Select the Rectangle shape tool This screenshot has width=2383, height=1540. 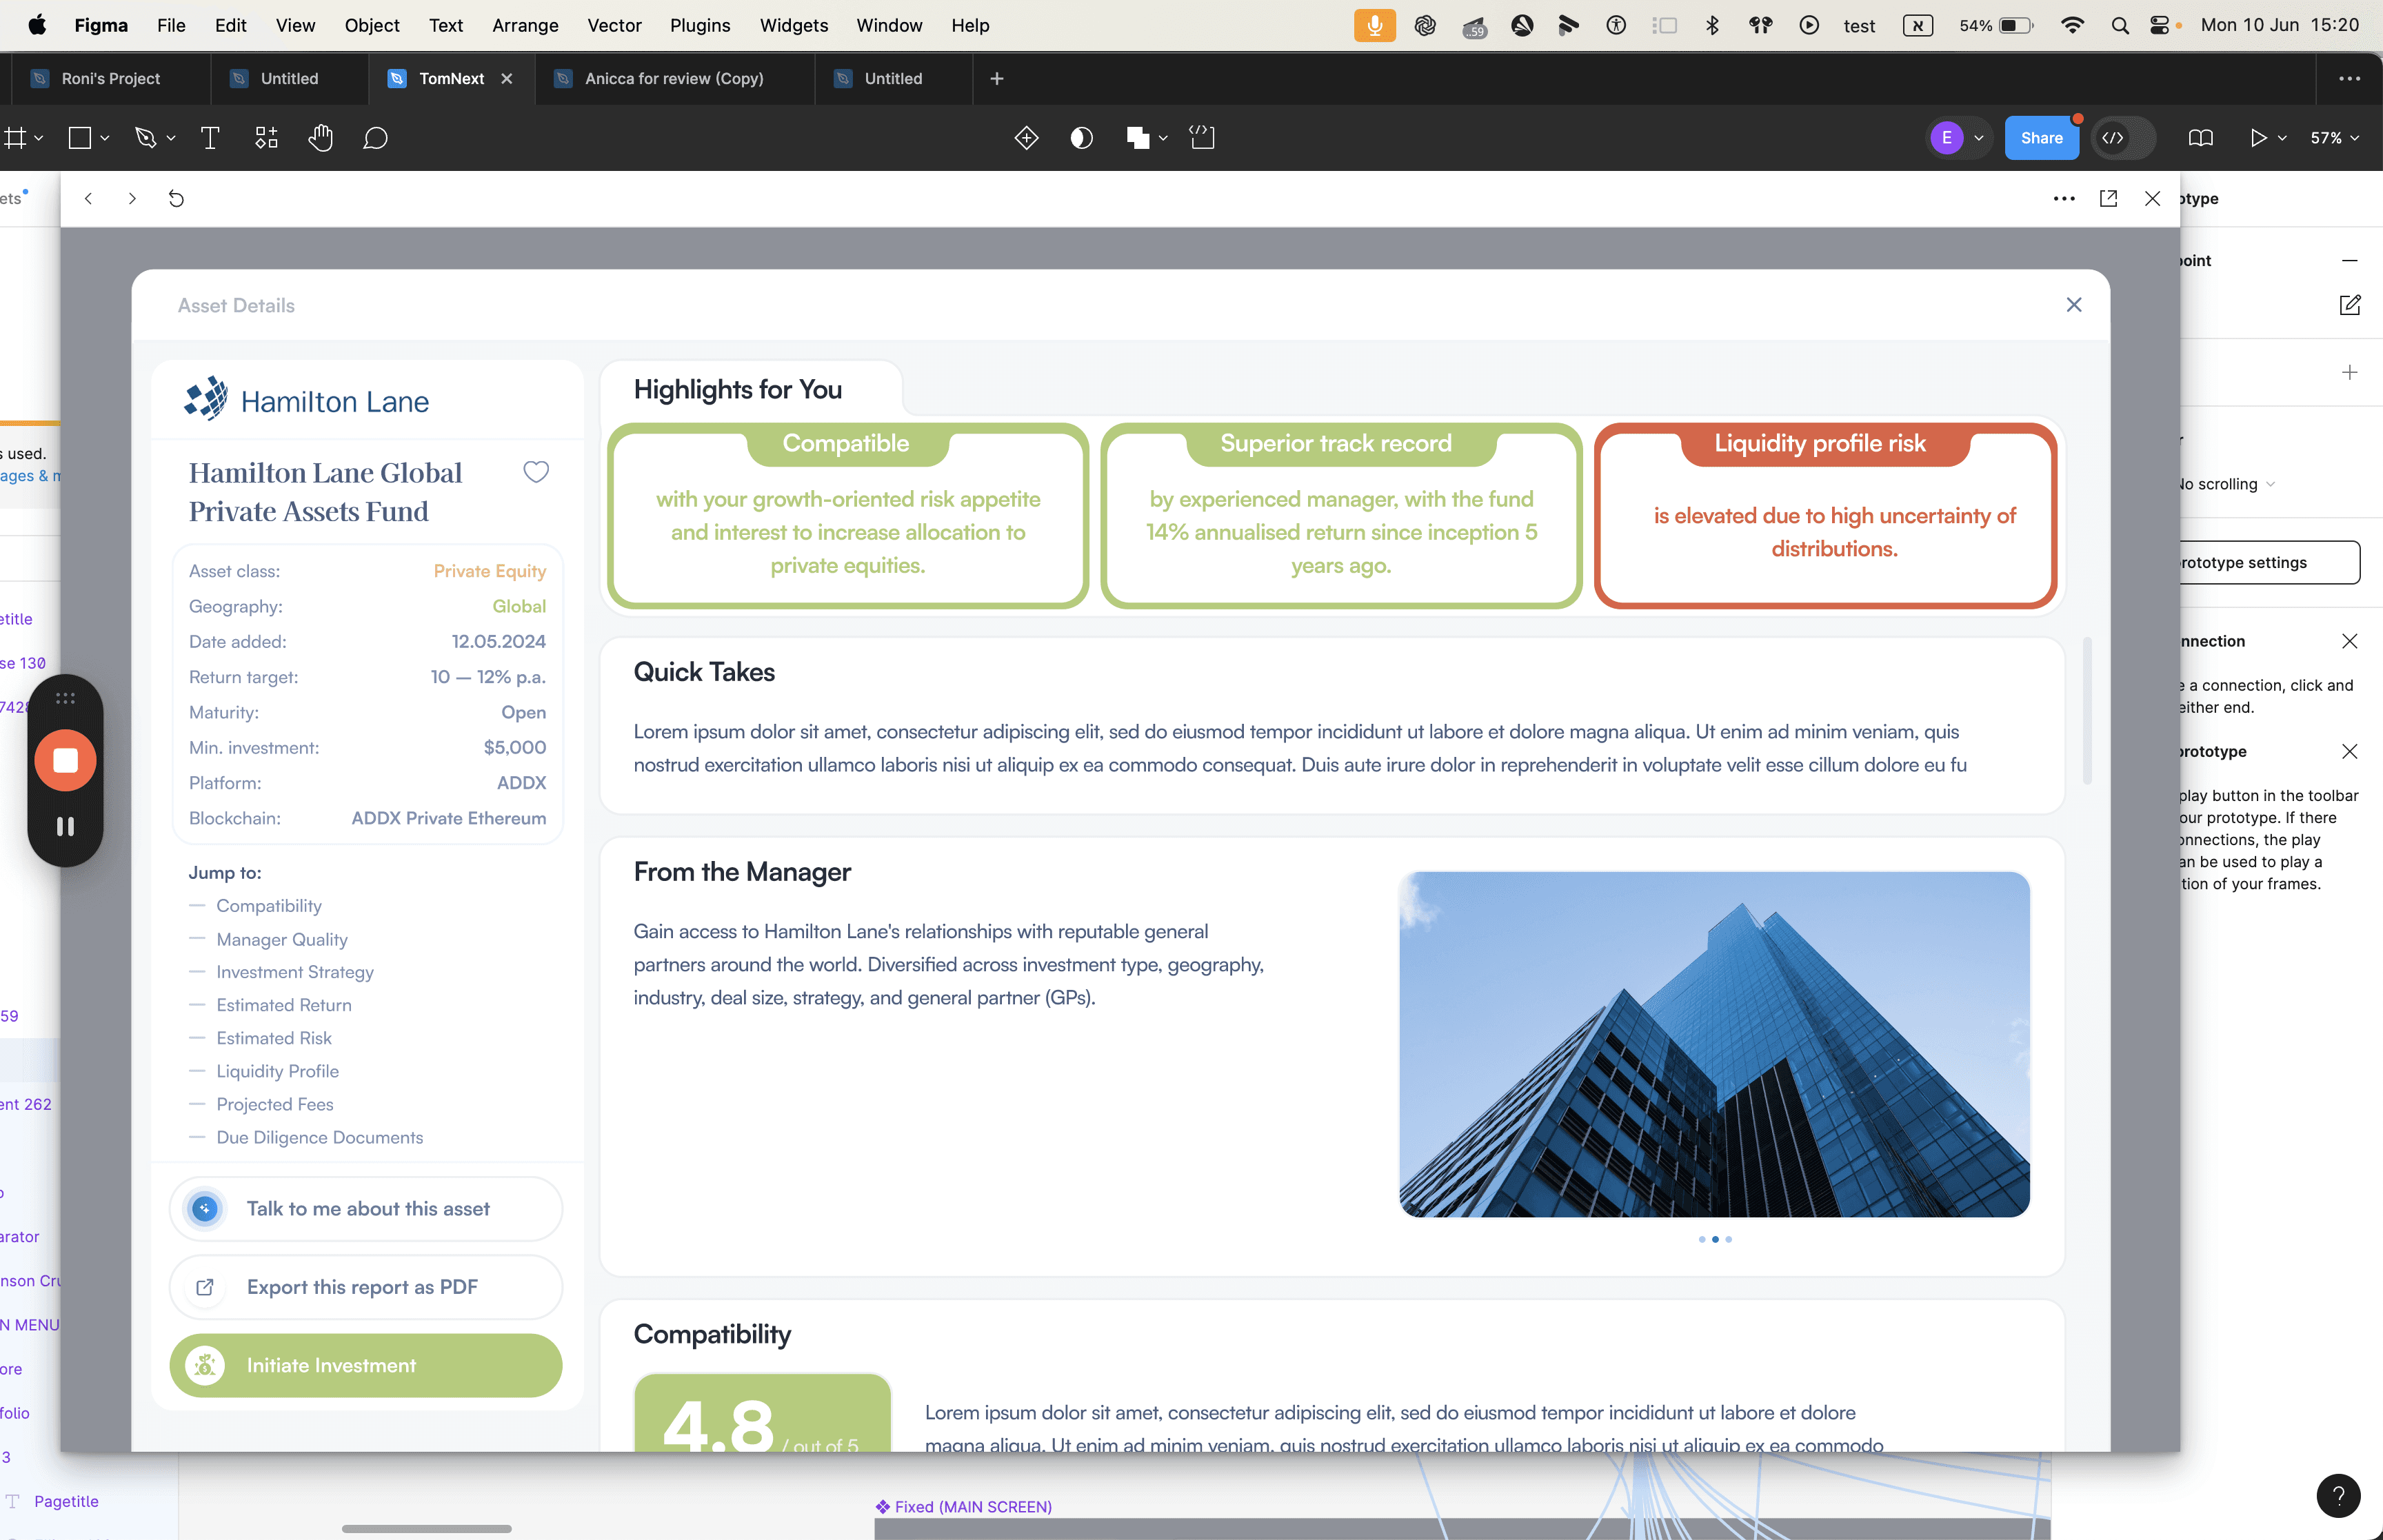click(79, 138)
